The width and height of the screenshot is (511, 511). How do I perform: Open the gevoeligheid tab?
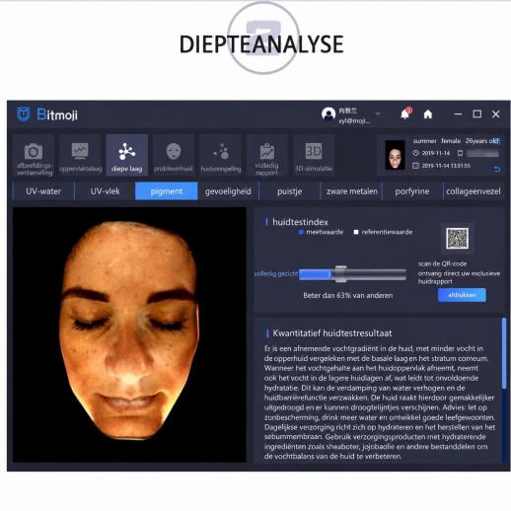point(228,191)
